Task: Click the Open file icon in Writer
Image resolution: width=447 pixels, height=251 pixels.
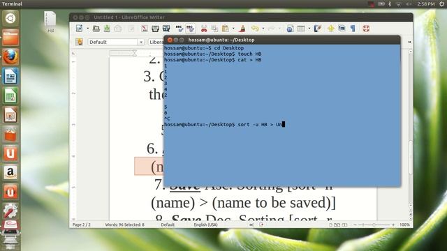Action: pos(96,29)
